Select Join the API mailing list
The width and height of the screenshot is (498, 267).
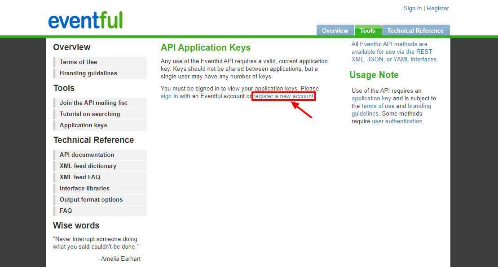coord(100,103)
